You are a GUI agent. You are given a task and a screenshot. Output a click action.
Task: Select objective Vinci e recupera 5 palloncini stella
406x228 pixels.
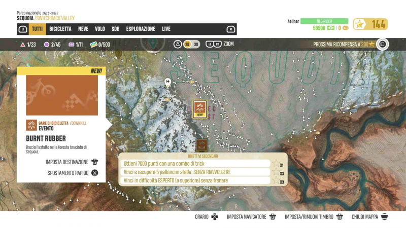[x=195, y=172]
